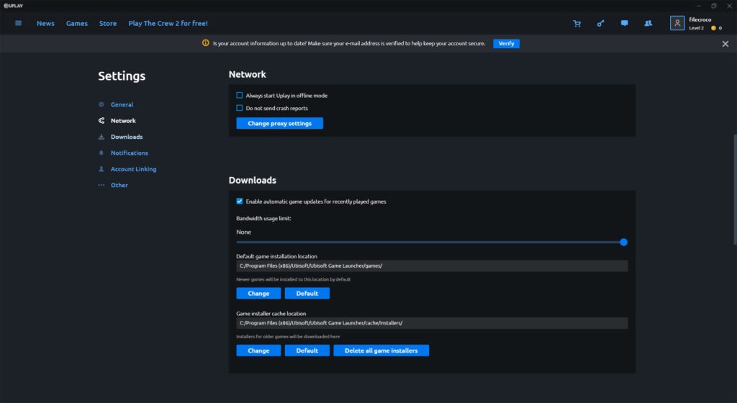Screen dimensions: 737x403
Task: Click the key activation icon
Action: (x=600, y=24)
